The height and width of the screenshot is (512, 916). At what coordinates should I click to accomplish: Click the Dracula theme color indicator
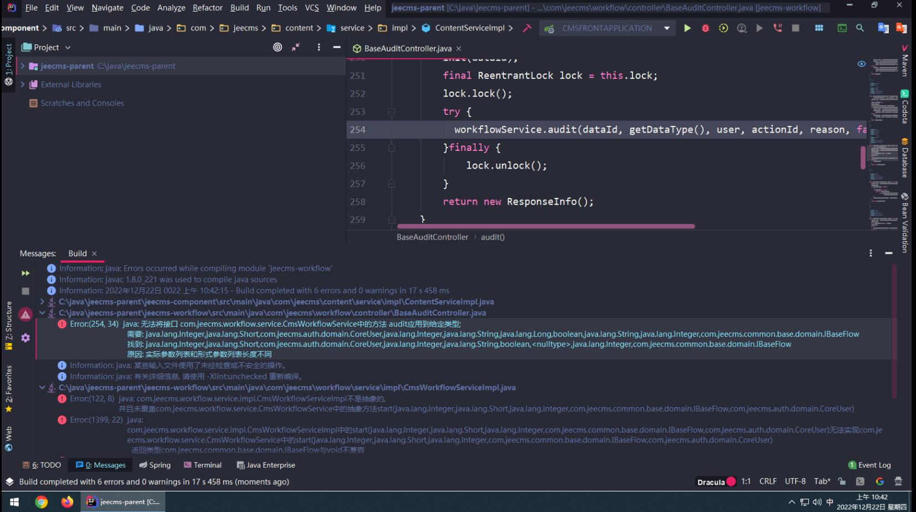tap(731, 481)
